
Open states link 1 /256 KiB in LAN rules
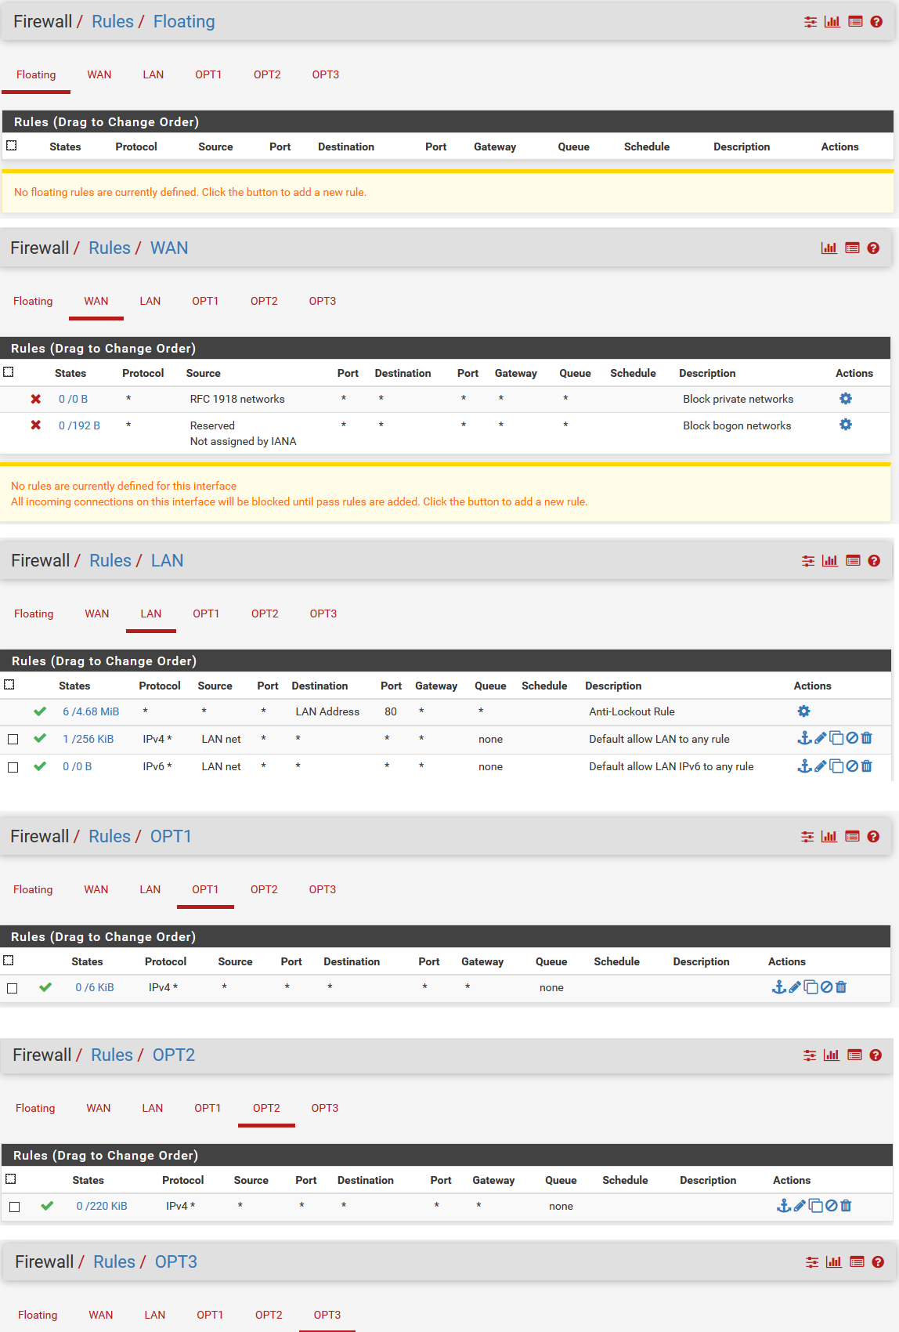[x=88, y=739]
